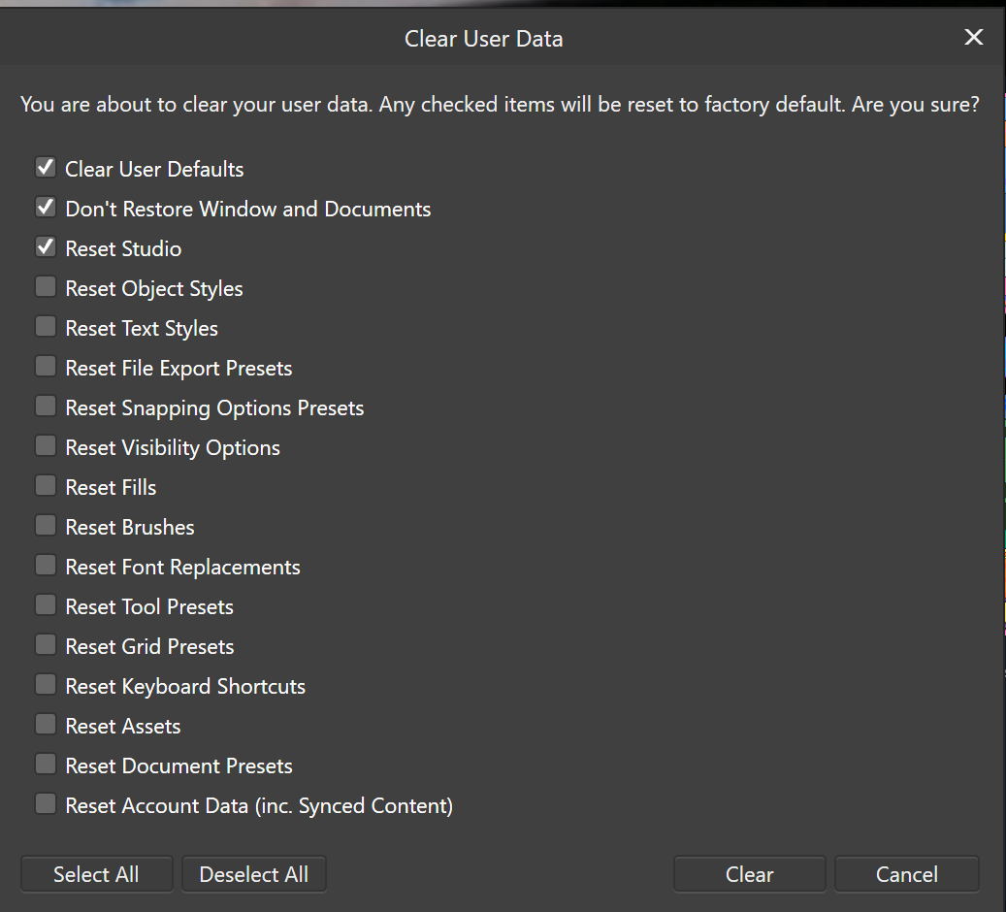Enable Reset Snapping Options Presets

tap(46, 407)
